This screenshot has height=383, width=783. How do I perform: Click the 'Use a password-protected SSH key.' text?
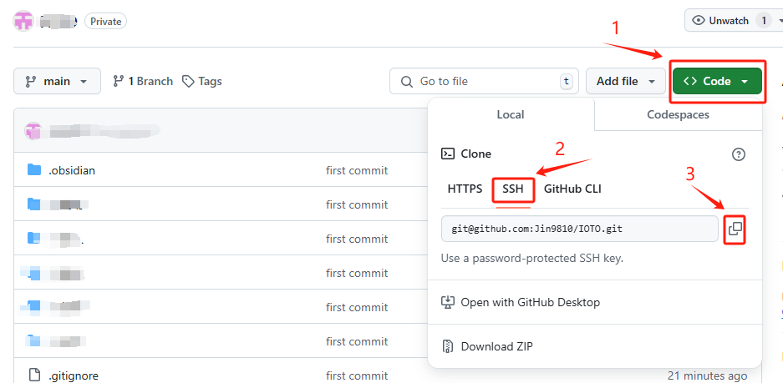(x=532, y=259)
